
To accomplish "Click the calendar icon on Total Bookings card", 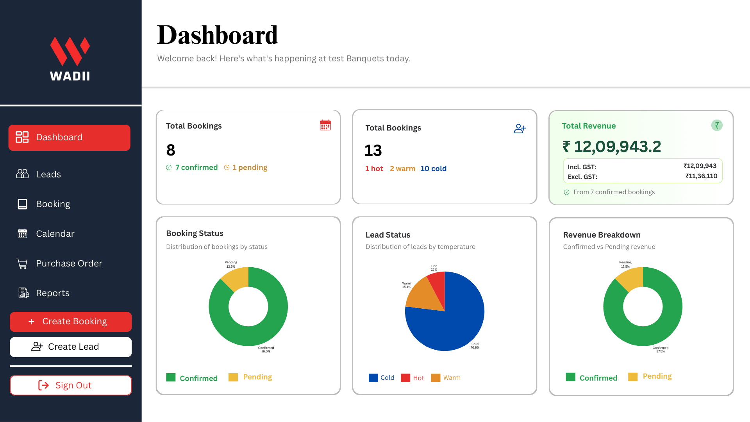I will (325, 125).
